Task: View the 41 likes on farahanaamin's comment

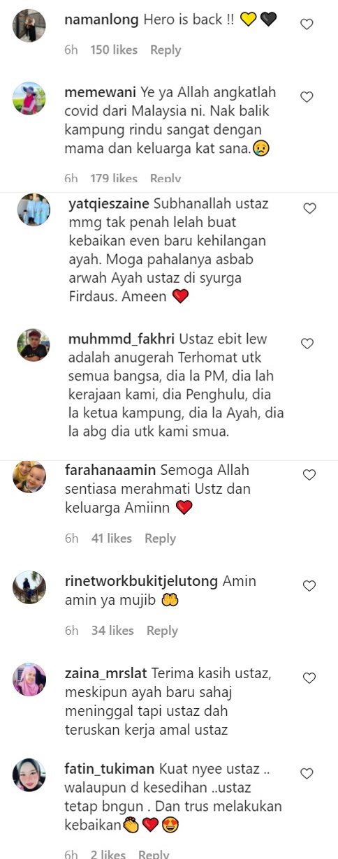Action: [x=112, y=538]
